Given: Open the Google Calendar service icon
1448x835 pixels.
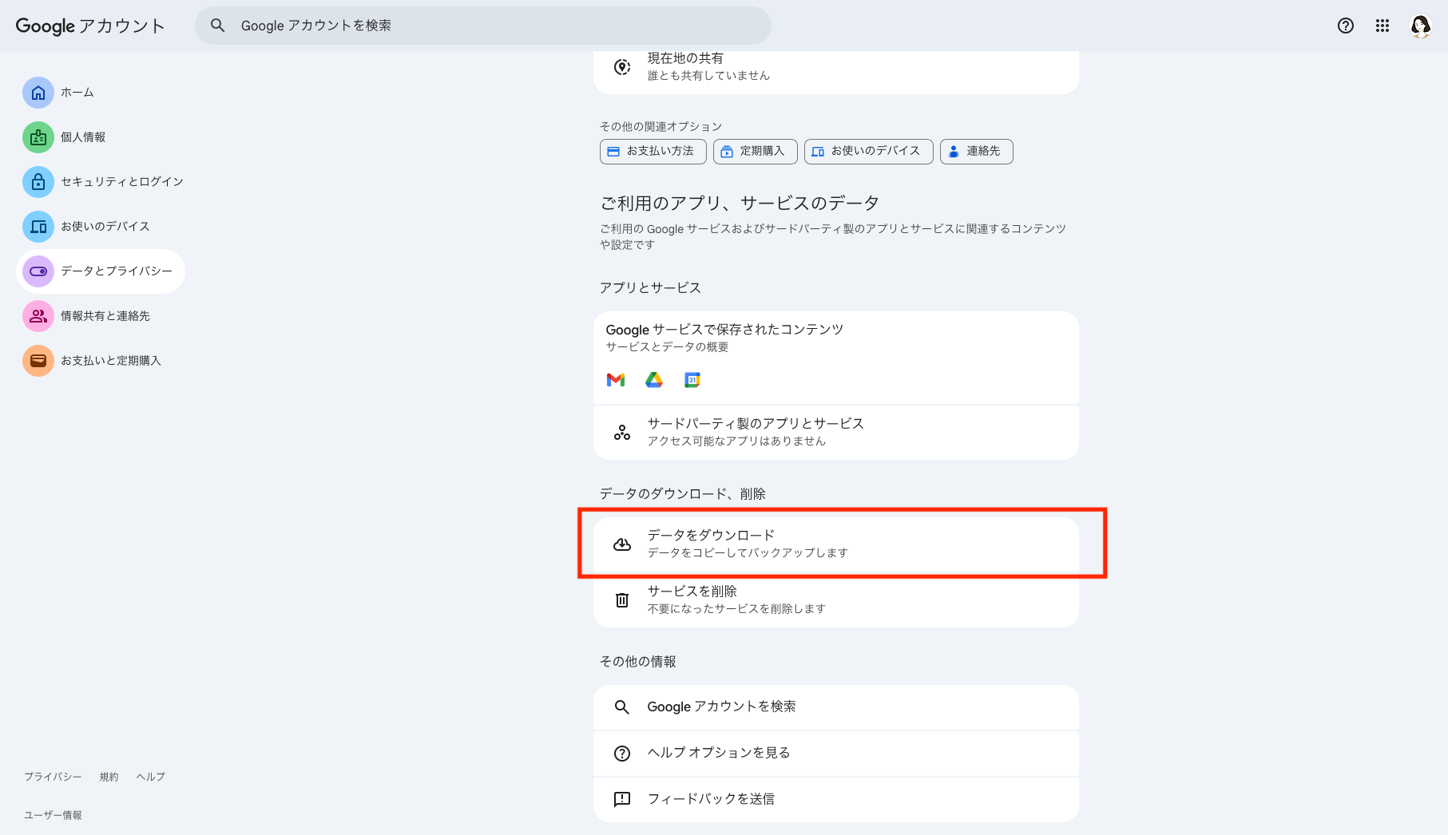Looking at the screenshot, I should [x=692, y=380].
